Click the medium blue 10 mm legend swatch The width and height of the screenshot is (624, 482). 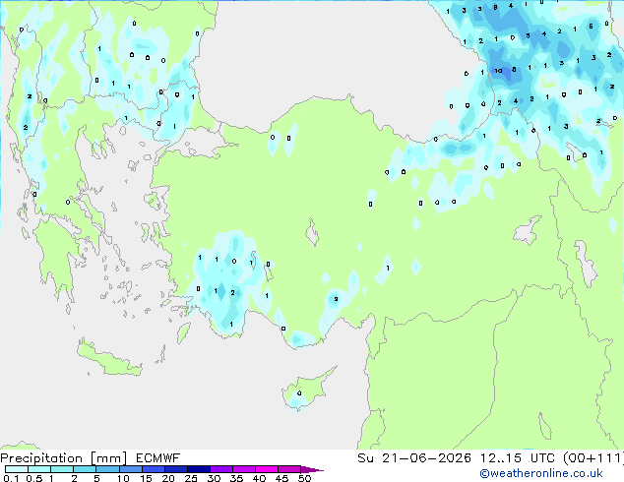130,469
